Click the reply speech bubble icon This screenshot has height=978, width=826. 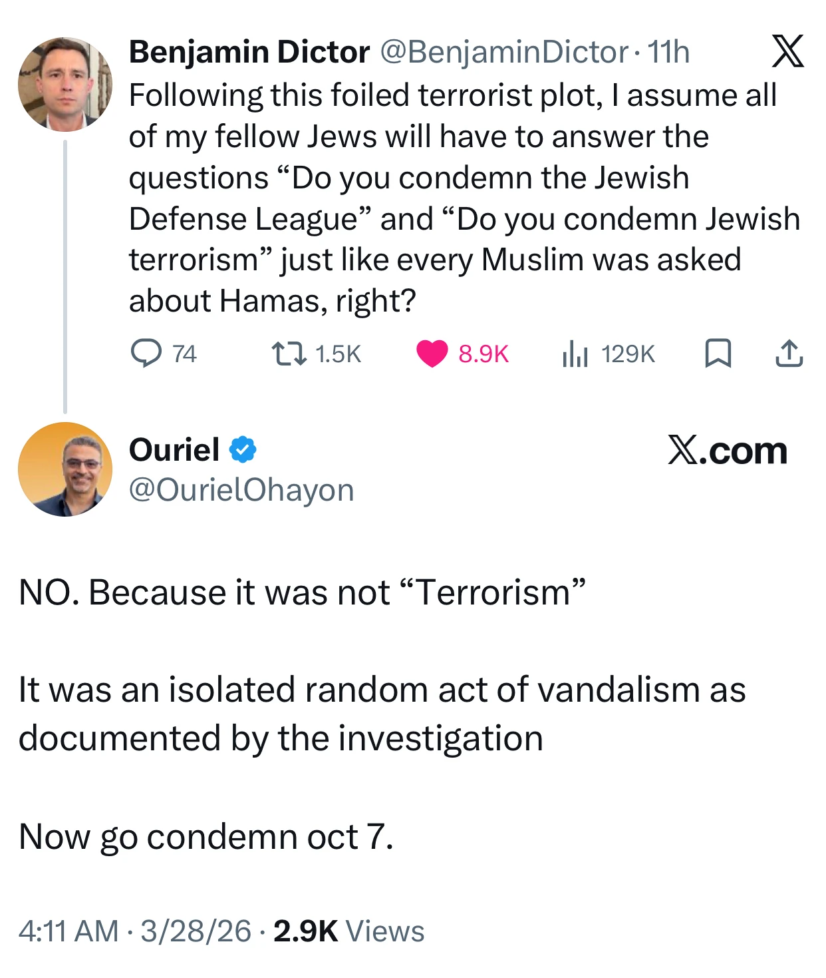(146, 354)
